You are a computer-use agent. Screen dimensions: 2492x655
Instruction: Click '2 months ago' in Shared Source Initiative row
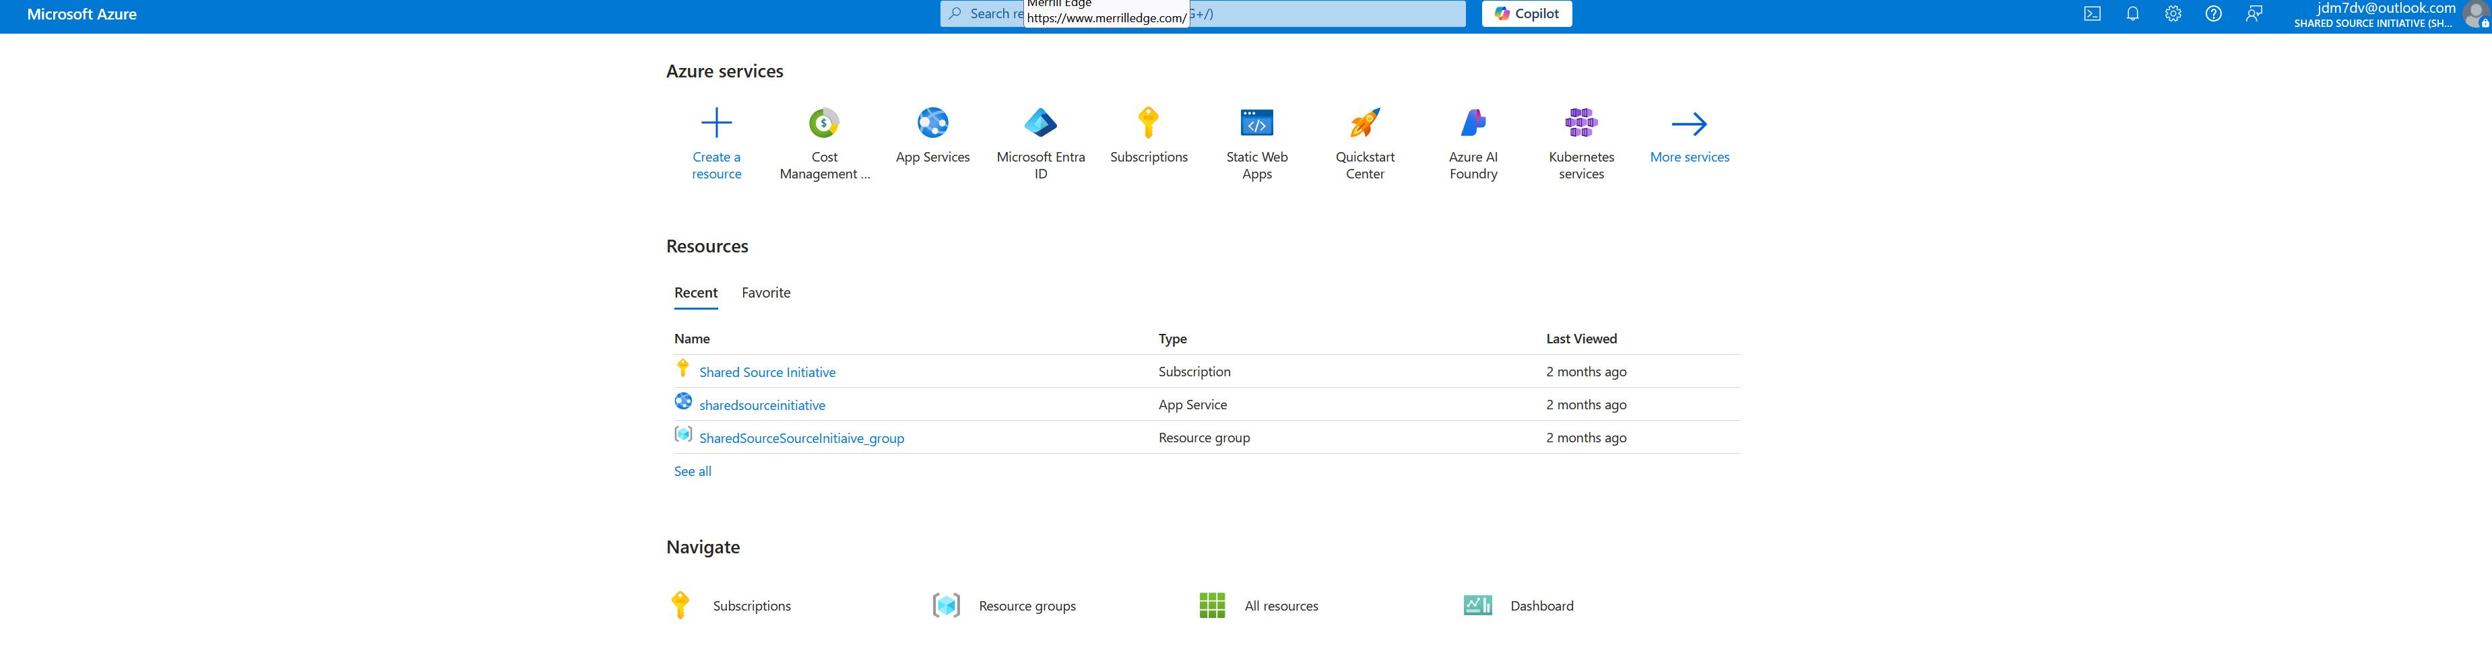pos(1587,372)
